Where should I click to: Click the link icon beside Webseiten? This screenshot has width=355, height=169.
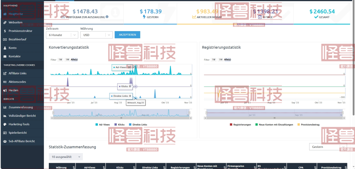click(5, 22)
